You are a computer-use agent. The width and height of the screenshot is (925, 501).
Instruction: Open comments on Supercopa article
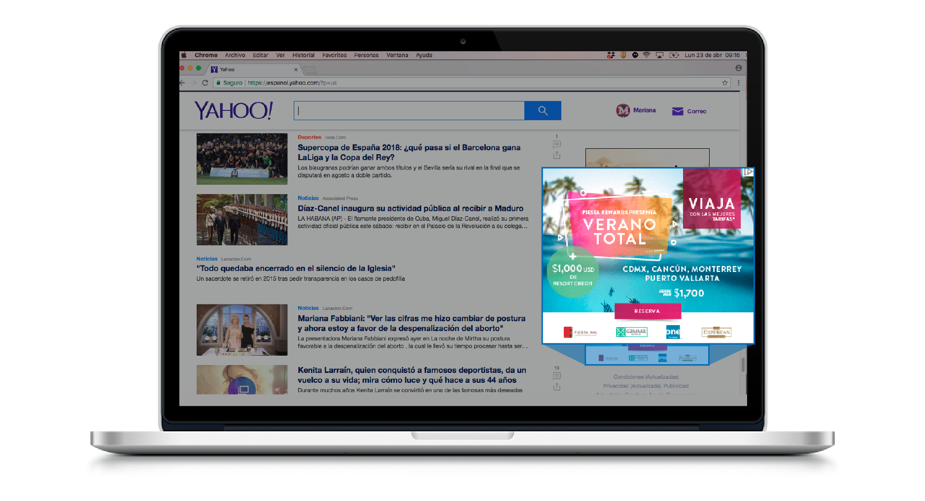pyautogui.click(x=557, y=144)
